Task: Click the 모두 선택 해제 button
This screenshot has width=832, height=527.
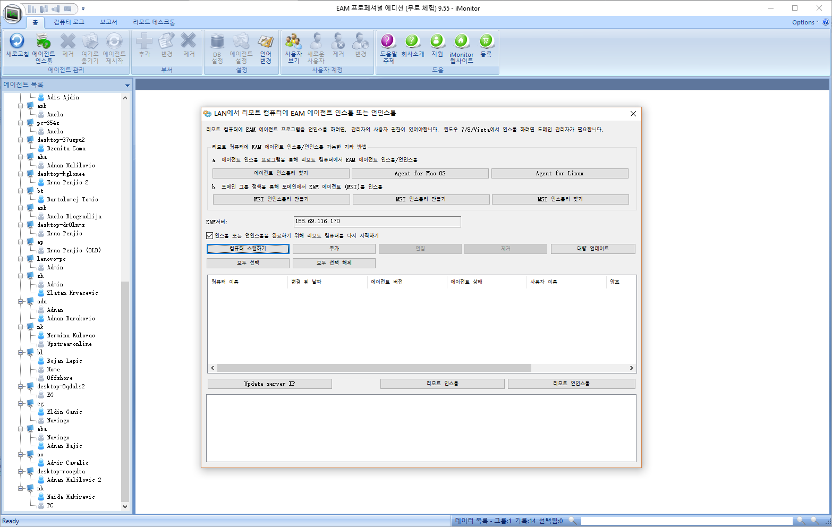Action: click(334, 263)
